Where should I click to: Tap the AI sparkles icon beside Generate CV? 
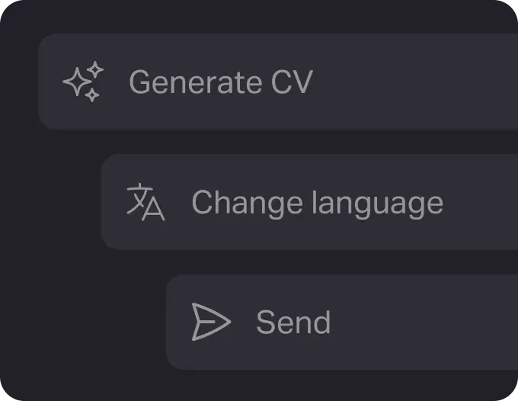click(83, 82)
